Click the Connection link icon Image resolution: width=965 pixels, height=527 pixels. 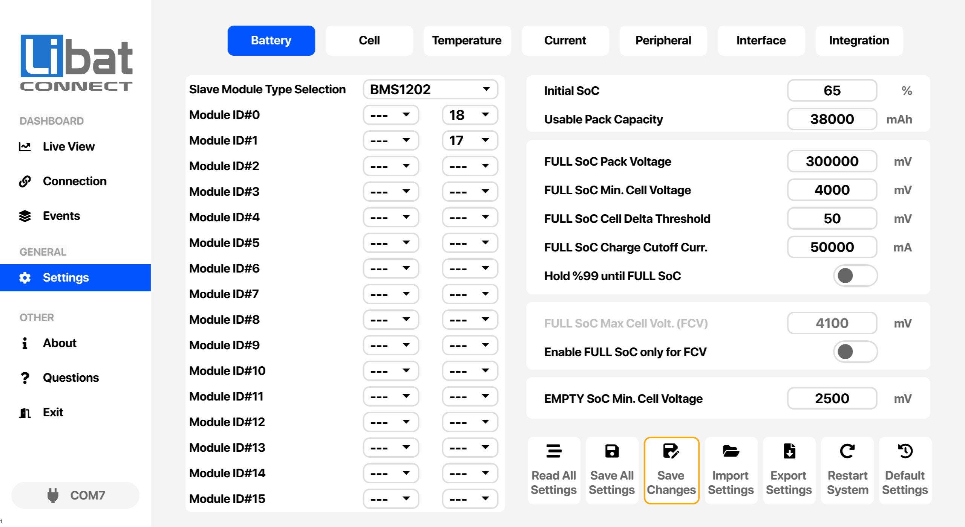point(25,181)
